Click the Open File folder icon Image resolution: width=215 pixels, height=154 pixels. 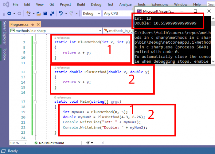(x=38, y=14)
